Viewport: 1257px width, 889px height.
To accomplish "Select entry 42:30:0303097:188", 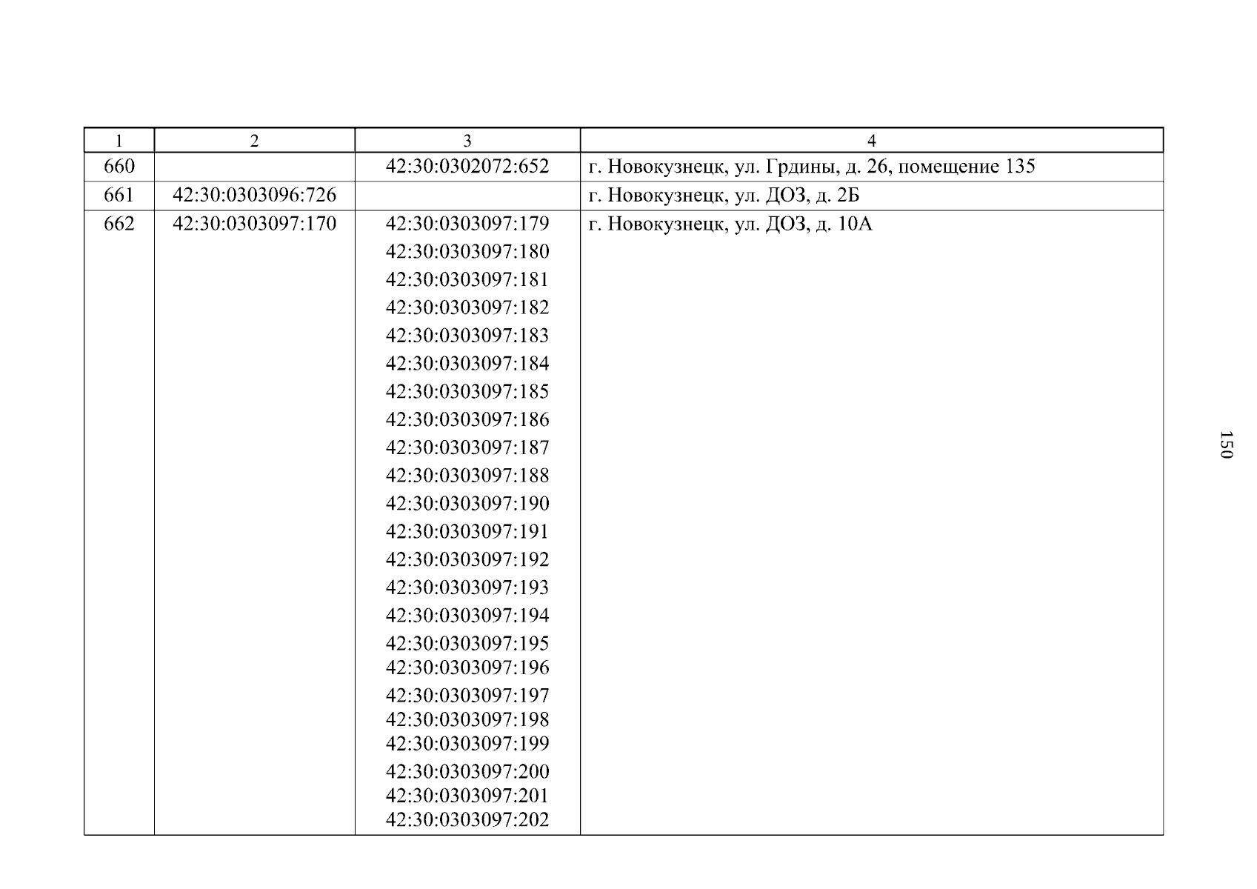I will click(x=467, y=476).
